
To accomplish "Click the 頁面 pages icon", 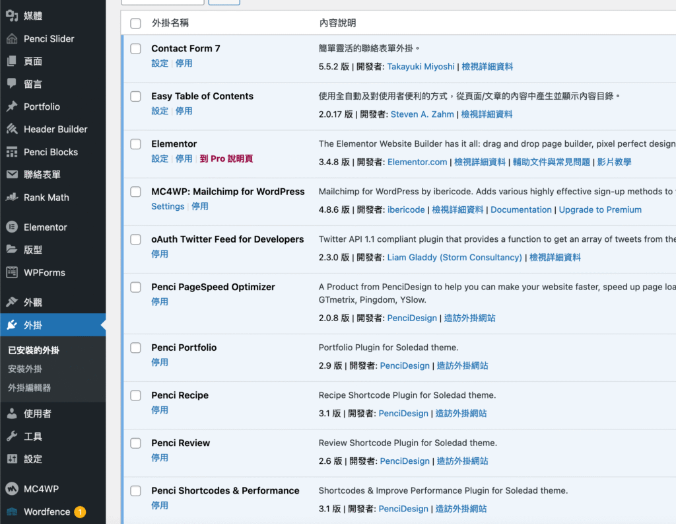I will [12, 61].
